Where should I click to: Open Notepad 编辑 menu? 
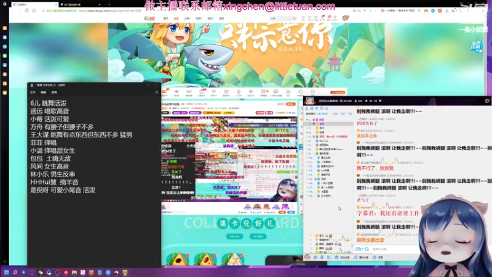[x=43, y=92]
